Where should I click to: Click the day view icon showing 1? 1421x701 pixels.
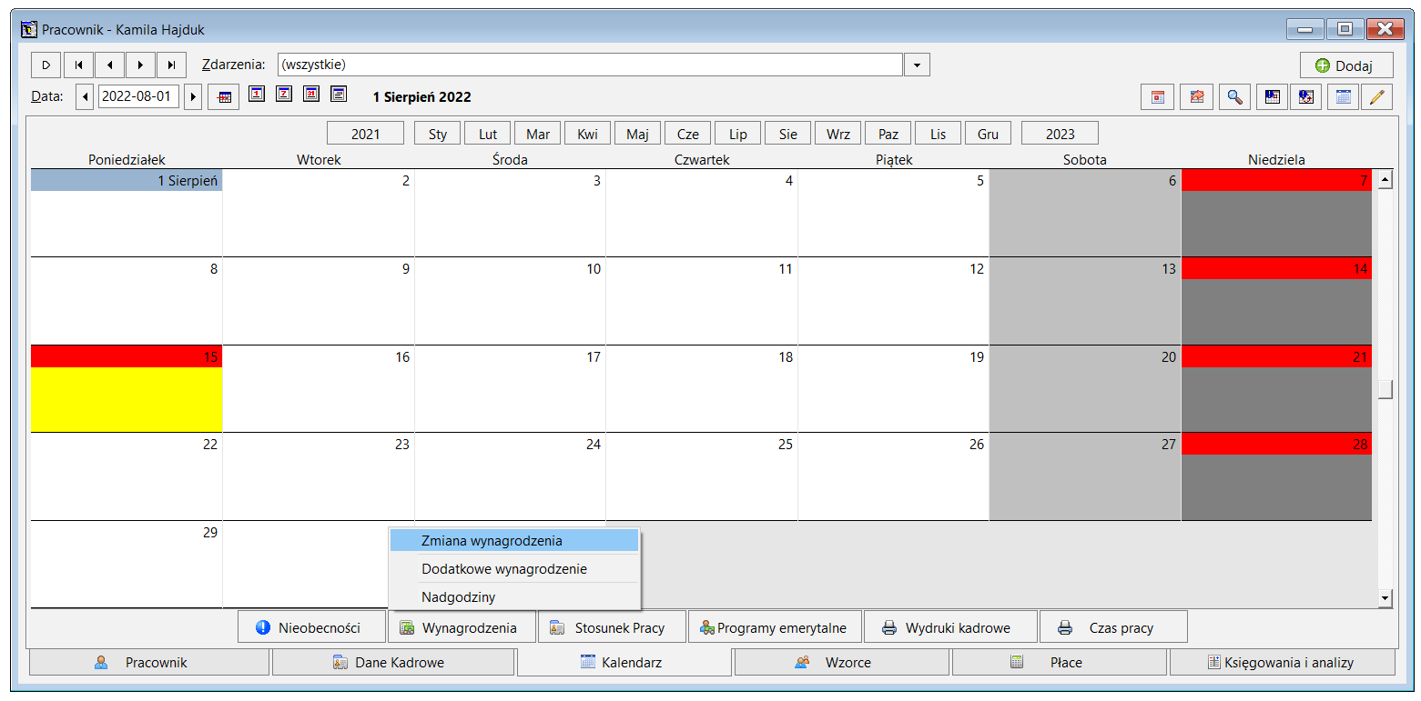[x=257, y=95]
